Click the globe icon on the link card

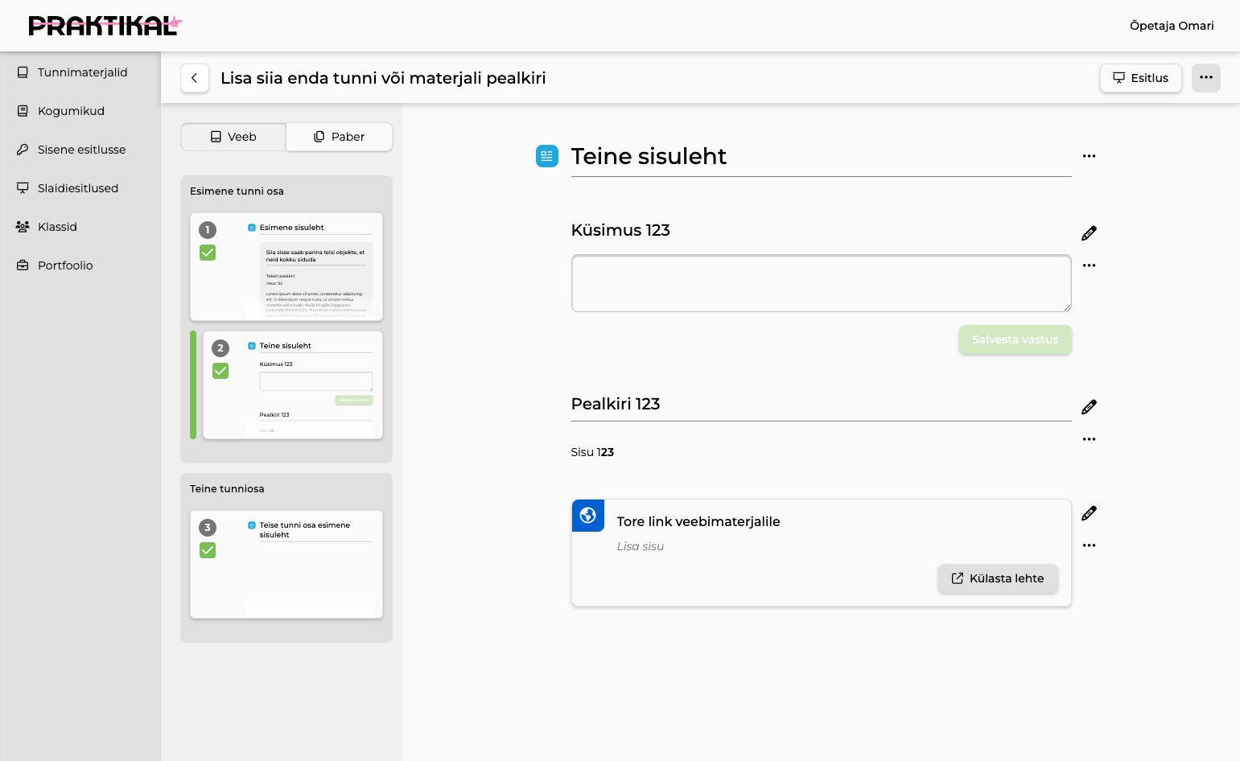click(588, 516)
